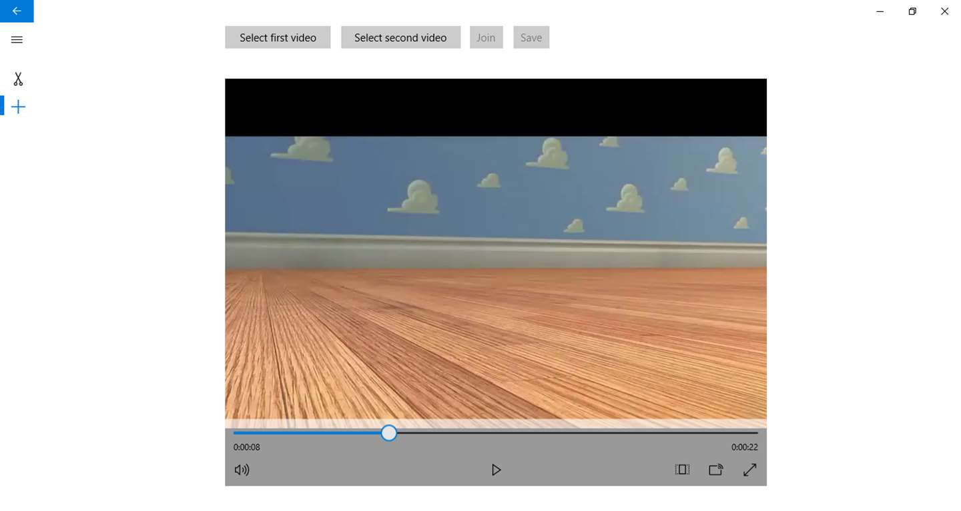Select the plus join videos tool
Image resolution: width=961 pixels, height=511 pixels.
pyautogui.click(x=18, y=107)
